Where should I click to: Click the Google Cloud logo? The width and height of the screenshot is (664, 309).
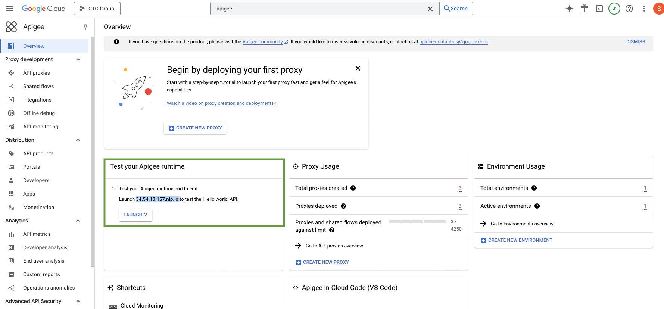(x=44, y=9)
